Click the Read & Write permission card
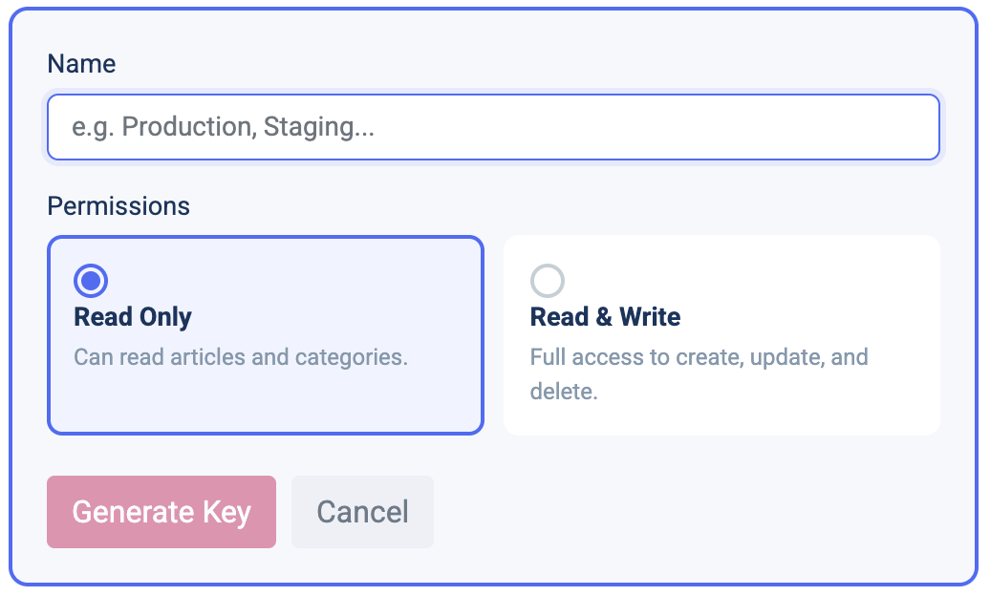The height and width of the screenshot is (596, 990). click(x=721, y=335)
